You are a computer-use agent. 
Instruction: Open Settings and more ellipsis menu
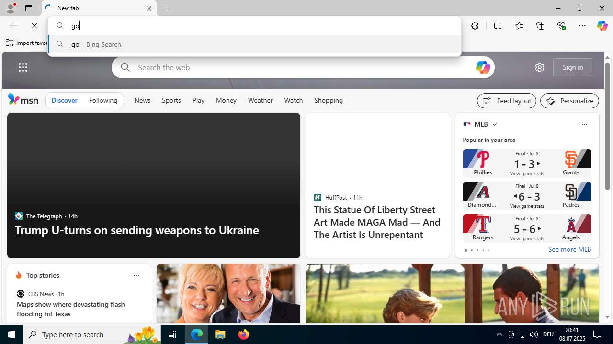(x=582, y=26)
